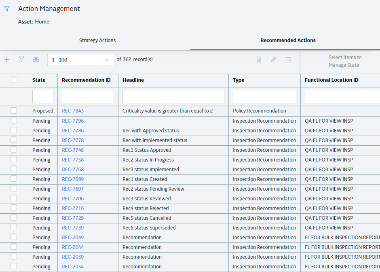This screenshot has height=272, width=380.
Task: Check the box for row REC-7697
Action: (14, 188)
